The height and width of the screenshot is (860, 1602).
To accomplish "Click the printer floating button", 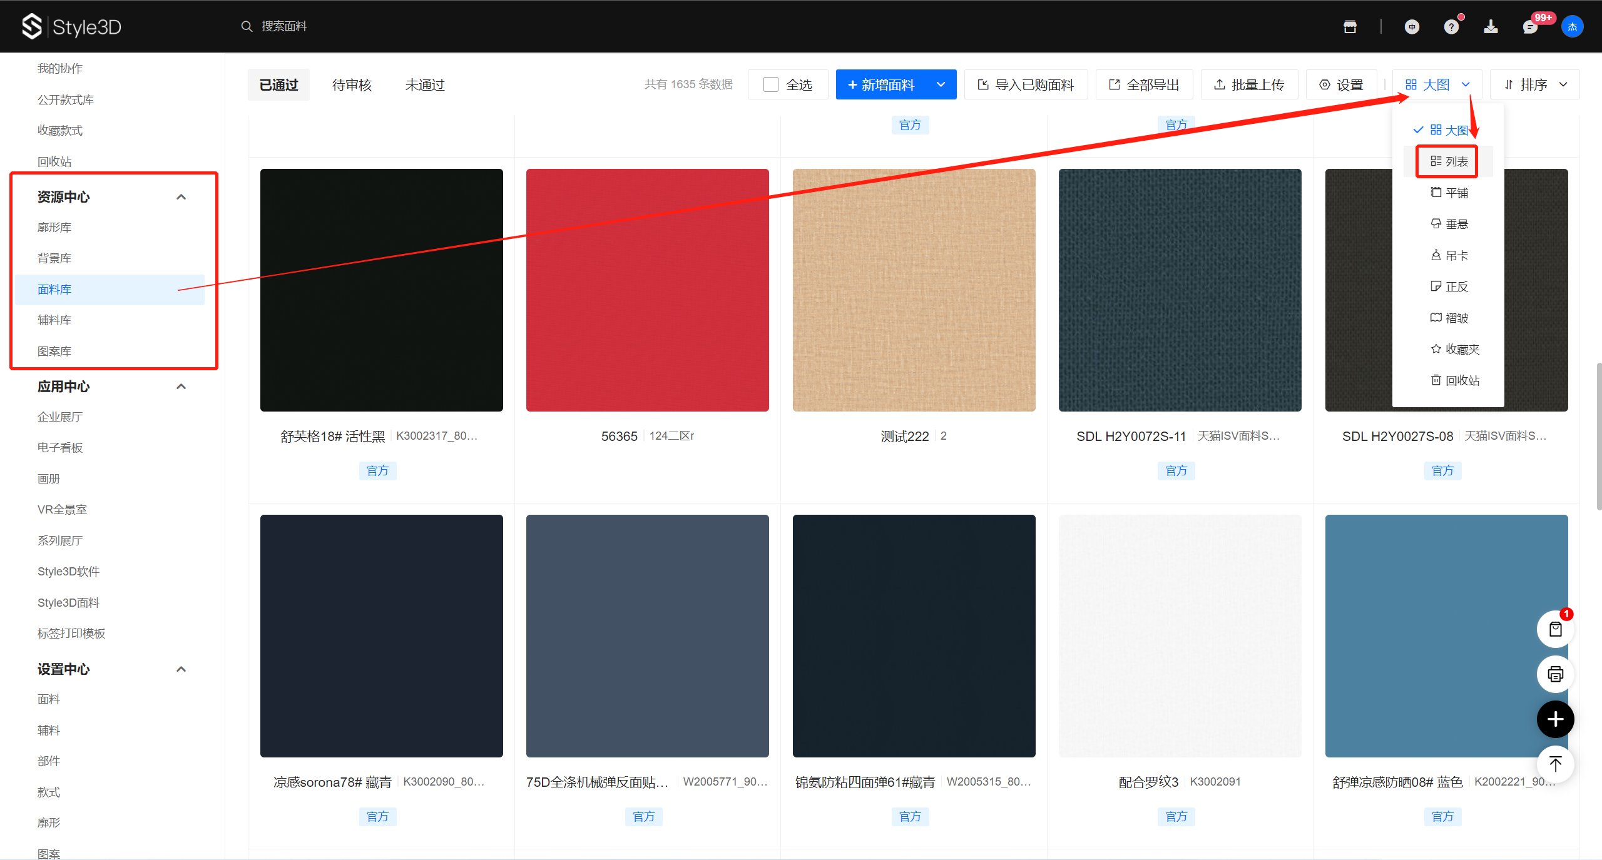I will tap(1555, 674).
